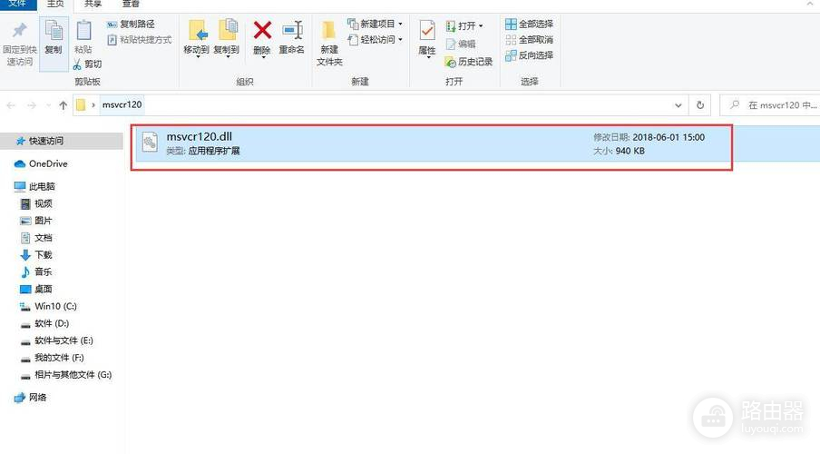Open the Properties dropdown arrow
The height and width of the screenshot is (454, 820).
click(x=428, y=57)
